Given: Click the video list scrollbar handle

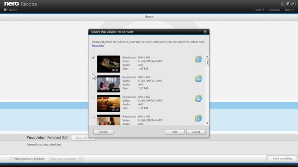Looking at the screenshot, I should (x=207, y=62).
